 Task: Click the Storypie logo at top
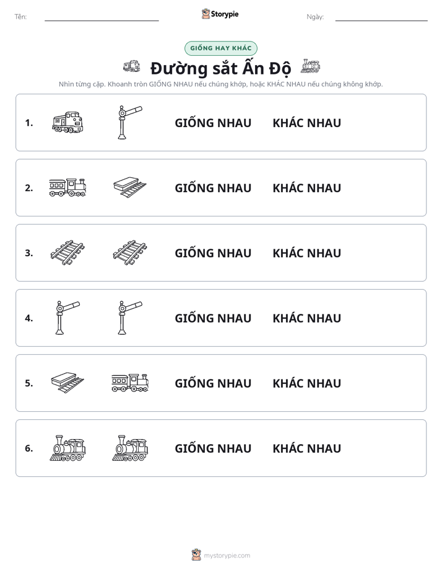point(220,14)
